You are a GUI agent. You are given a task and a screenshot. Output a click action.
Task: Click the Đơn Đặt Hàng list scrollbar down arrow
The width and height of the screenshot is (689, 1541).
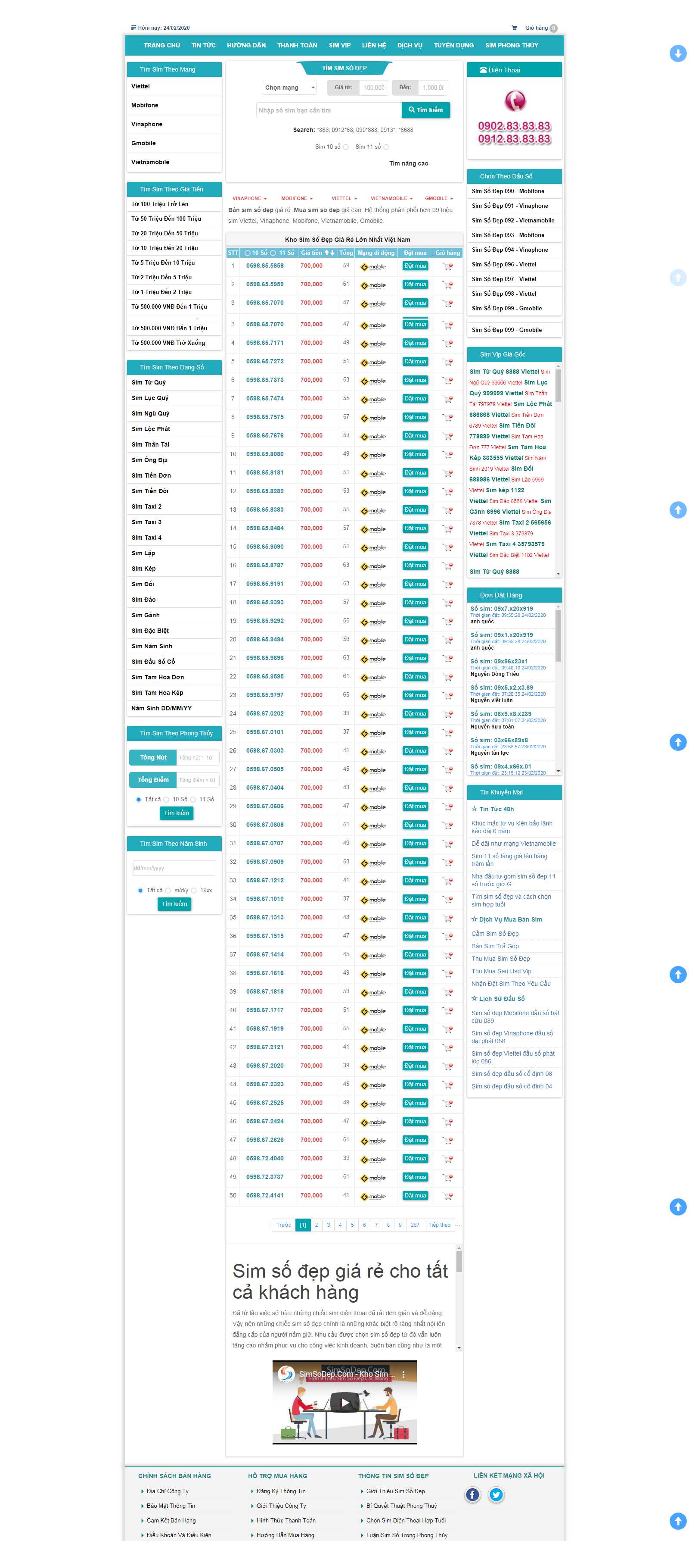tap(558, 771)
